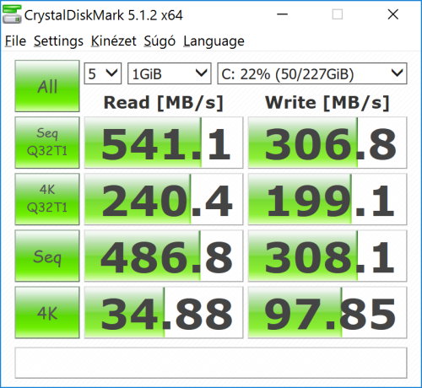This screenshot has width=422, height=388.
Task: Expand the test count dropdown showing 5
Action: (x=103, y=73)
